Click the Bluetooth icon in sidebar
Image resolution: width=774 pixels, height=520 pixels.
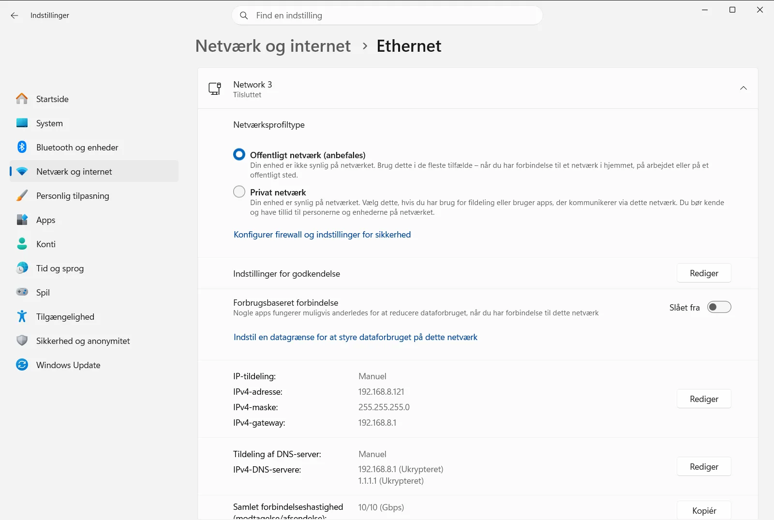[x=22, y=147]
